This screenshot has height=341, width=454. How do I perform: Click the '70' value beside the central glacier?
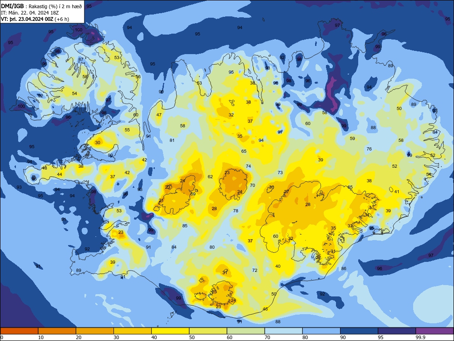point(252,186)
